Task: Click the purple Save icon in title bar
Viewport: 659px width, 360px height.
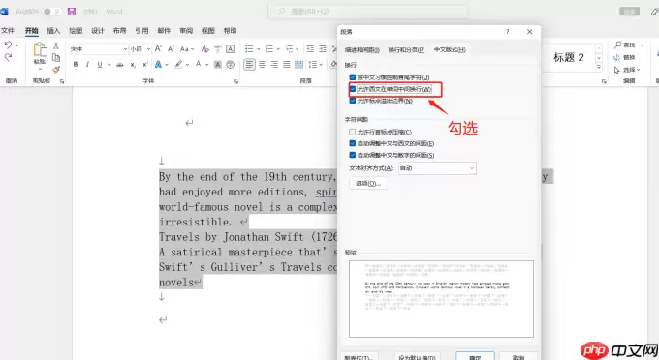Action: [72, 12]
